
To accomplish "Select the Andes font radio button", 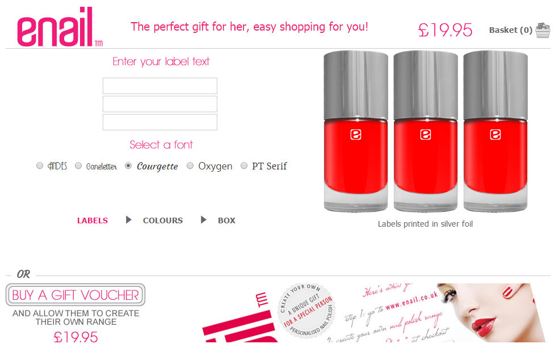I will 40,165.
